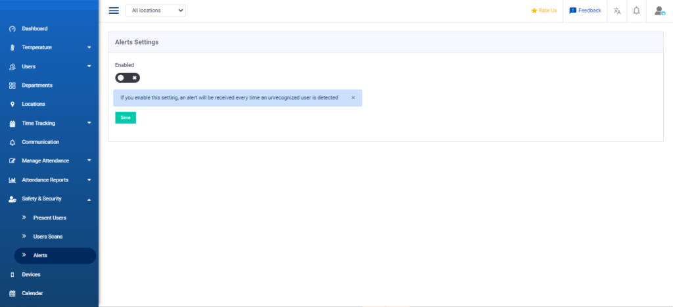Open the user profile avatar icon
The height and width of the screenshot is (307, 673).
(659, 11)
